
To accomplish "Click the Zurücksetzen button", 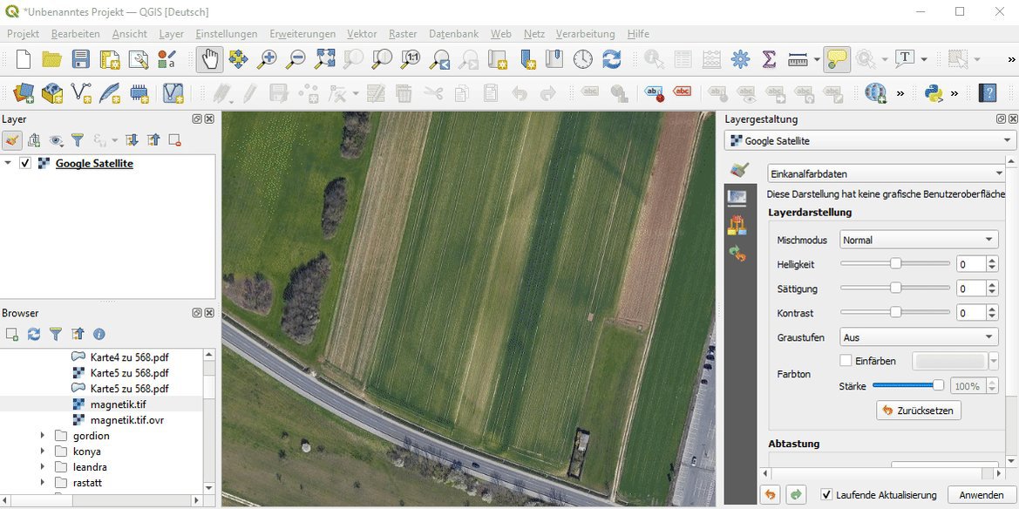I will pyautogui.click(x=918, y=410).
